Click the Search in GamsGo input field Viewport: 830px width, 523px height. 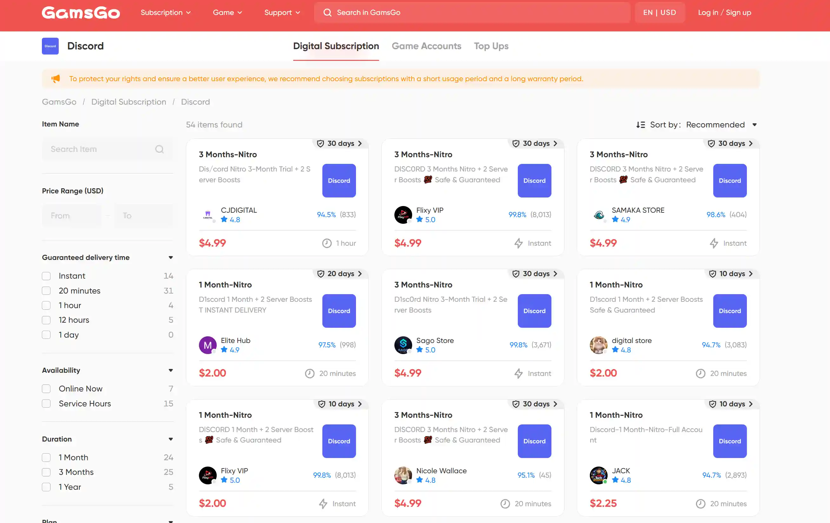(472, 13)
